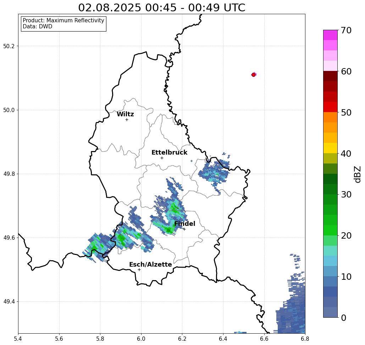Click the latitude tick label 49.8
This screenshot has height=345, width=365.
tap(9, 174)
